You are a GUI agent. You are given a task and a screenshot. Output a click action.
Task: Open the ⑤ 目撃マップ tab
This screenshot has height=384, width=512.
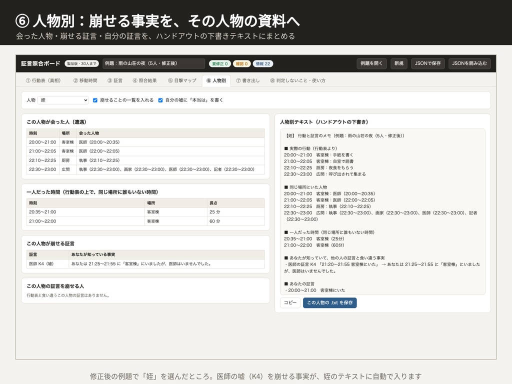pos(182,80)
